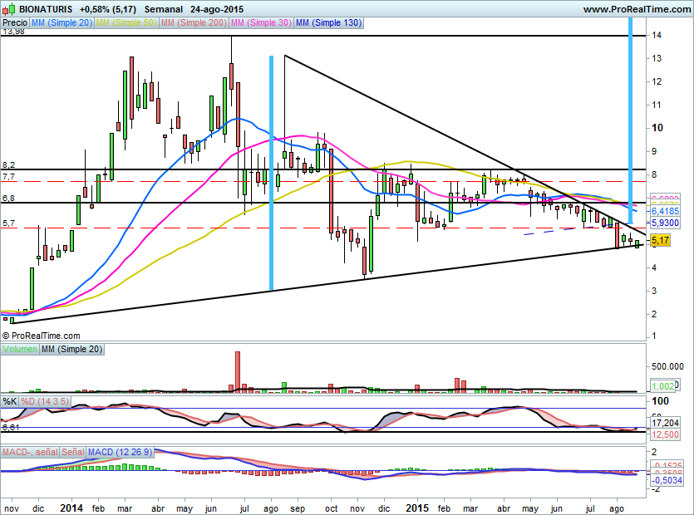The width and height of the screenshot is (694, 515).
Task: Click the 6,4185 moving average value tag
Action: pos(665,212)
